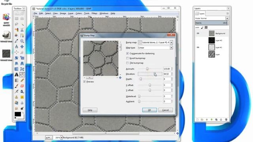The image size is (253, 142).
Task: Click Help button in Bump Map dialog
Action: [x=90, y=110]
